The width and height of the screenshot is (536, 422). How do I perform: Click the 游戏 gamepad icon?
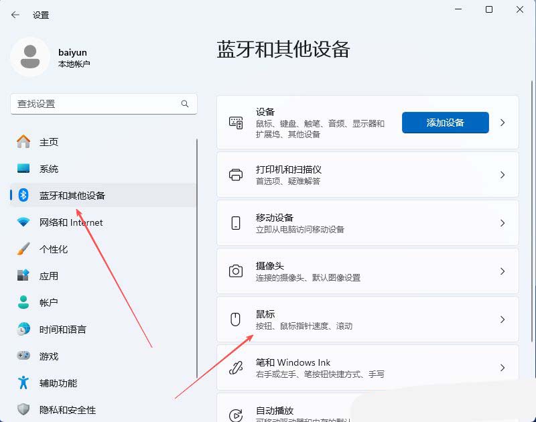click(x=23, y=356)
